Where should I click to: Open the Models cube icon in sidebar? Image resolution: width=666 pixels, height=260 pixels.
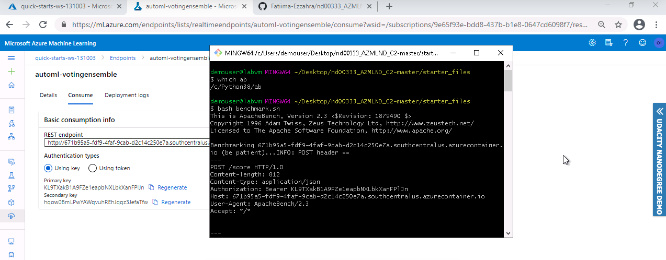click(x=12, y=203)
